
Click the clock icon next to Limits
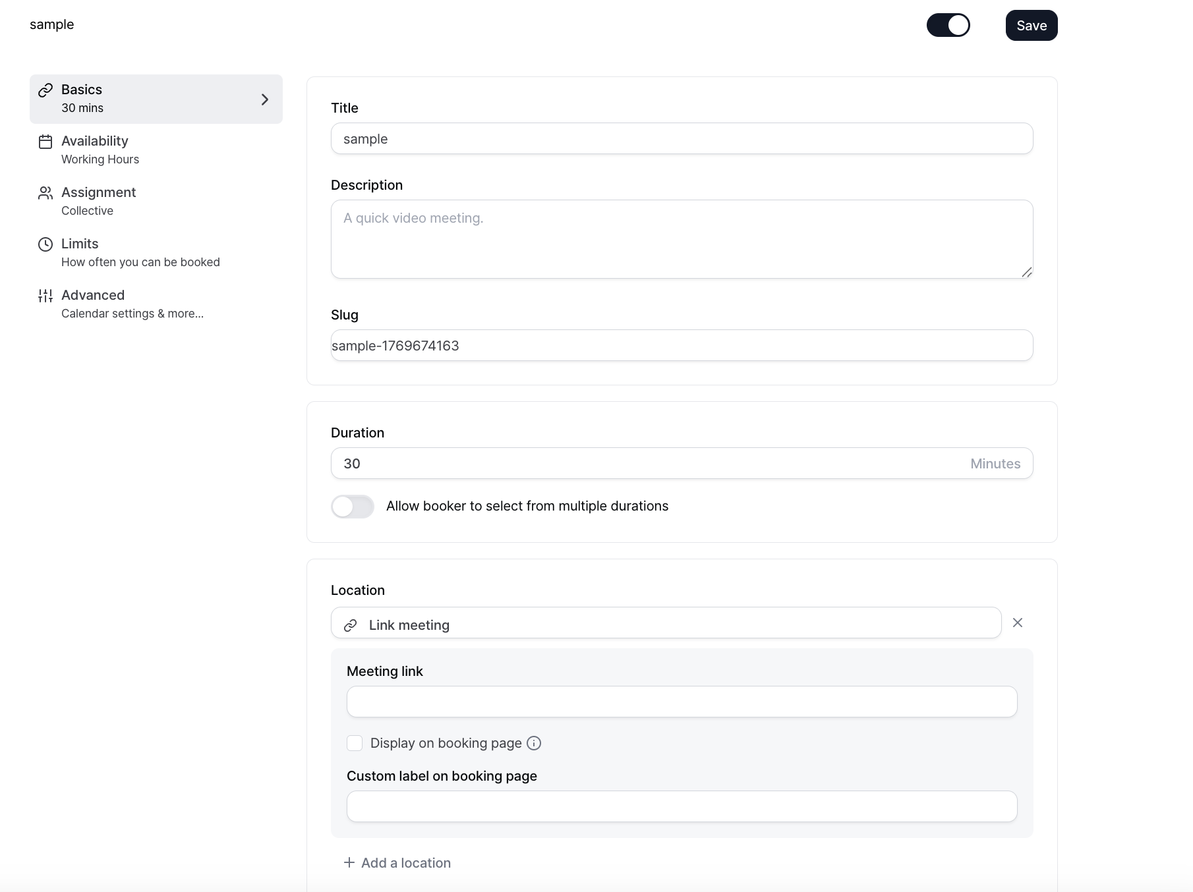(x=45, y=244)
